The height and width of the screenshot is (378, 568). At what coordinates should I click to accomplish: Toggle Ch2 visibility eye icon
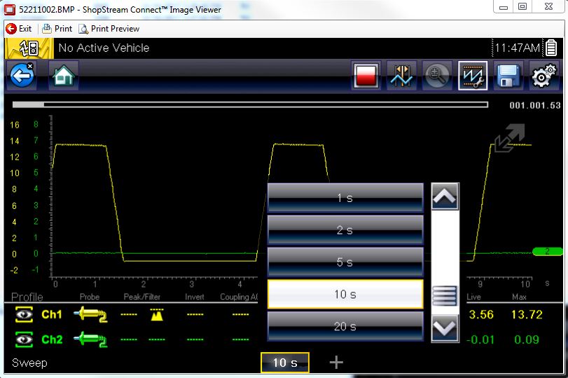point(25,339)
